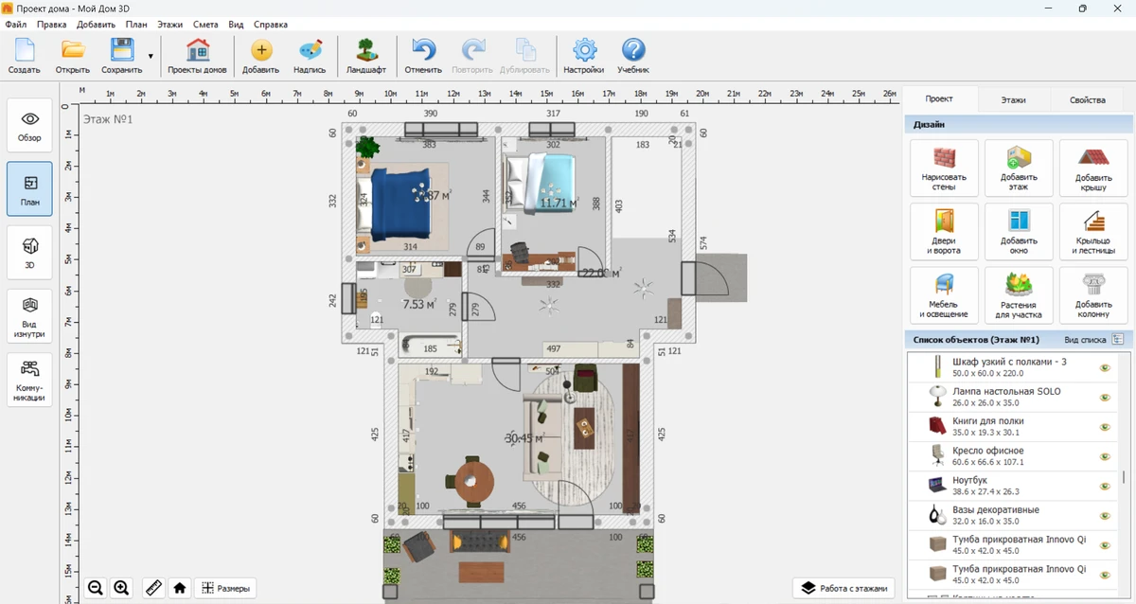Click the Landscape (Ландшафт) toolbar icon

pyautogui.click(x=365, y=56)
